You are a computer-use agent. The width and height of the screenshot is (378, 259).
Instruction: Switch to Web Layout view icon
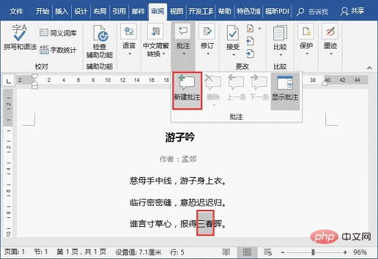[268, 252]
